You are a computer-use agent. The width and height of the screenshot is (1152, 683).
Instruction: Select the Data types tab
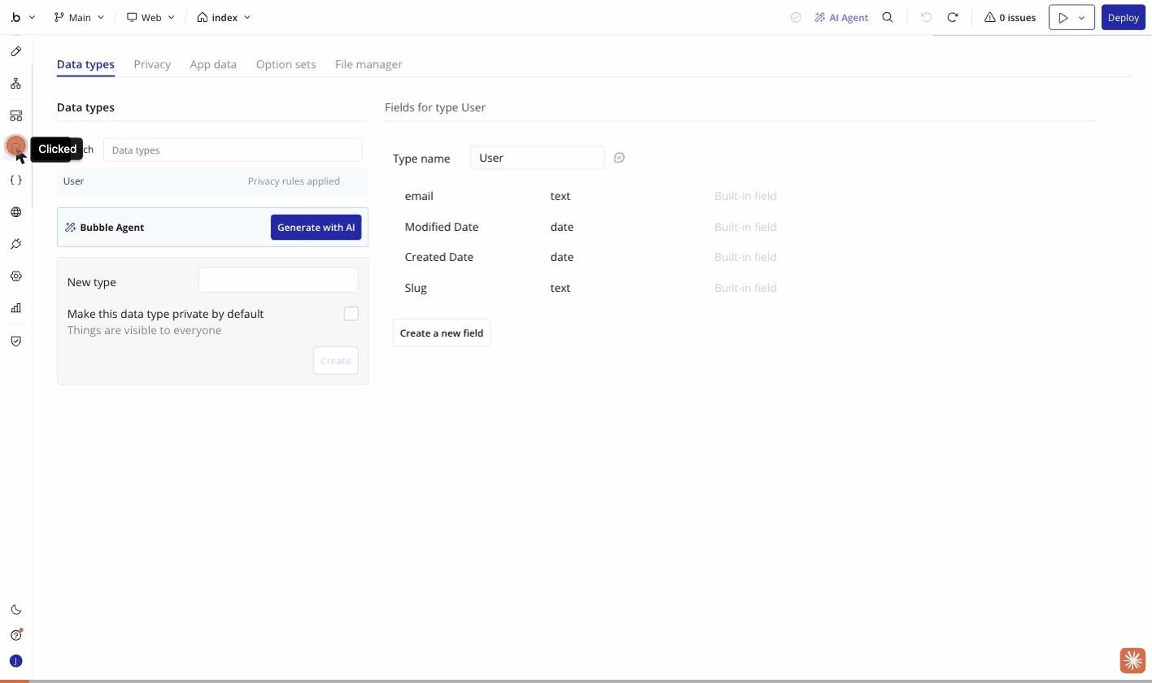[85, 64]
